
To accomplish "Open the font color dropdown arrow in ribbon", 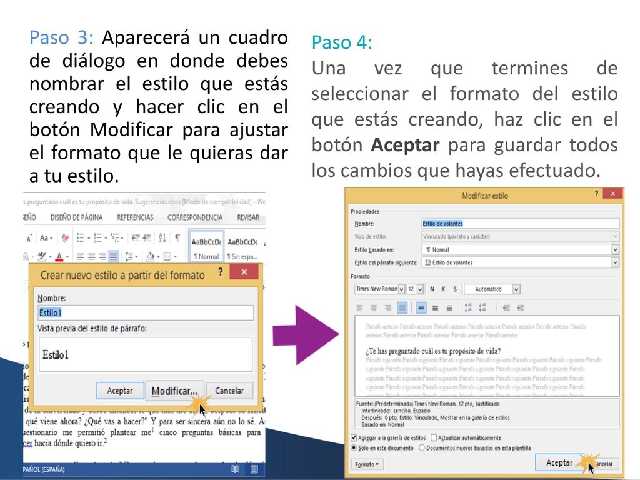I will (67, 257).
